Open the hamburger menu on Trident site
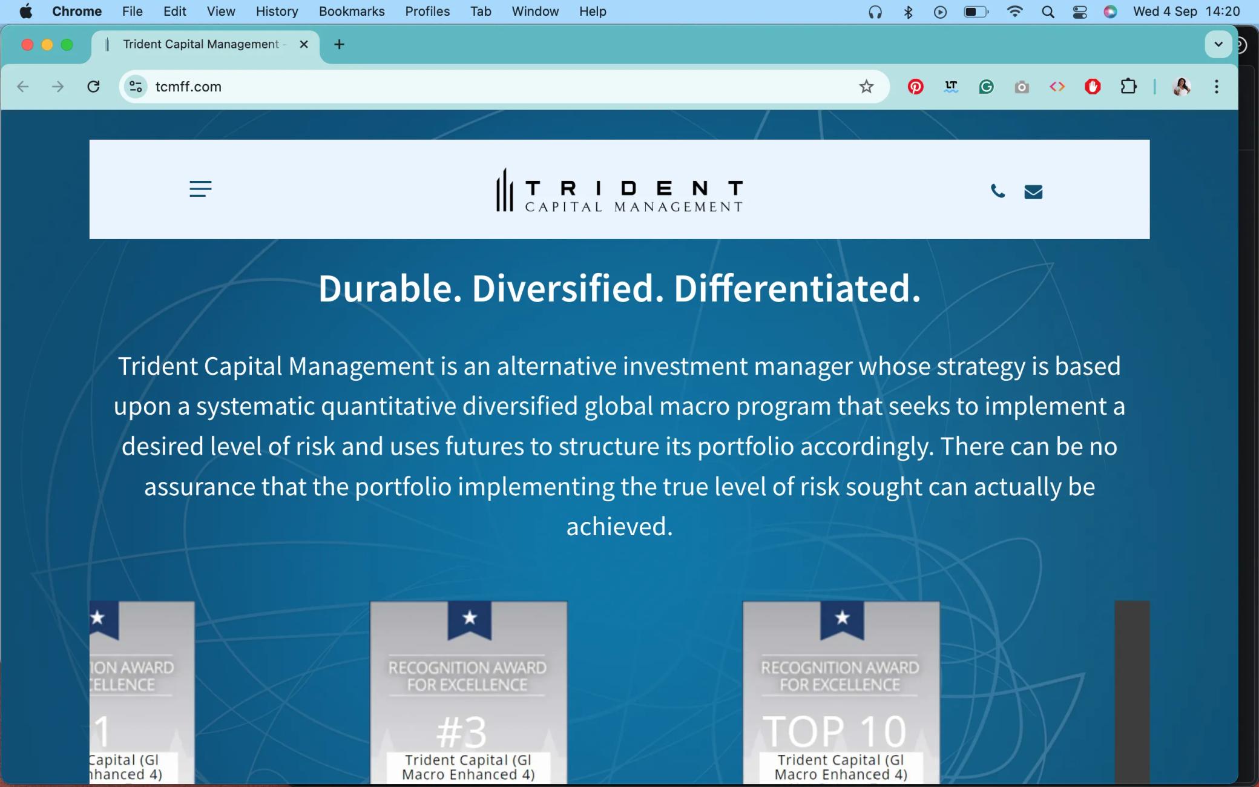The height and width of the screenshot is (787, 1259). [200, 189]
